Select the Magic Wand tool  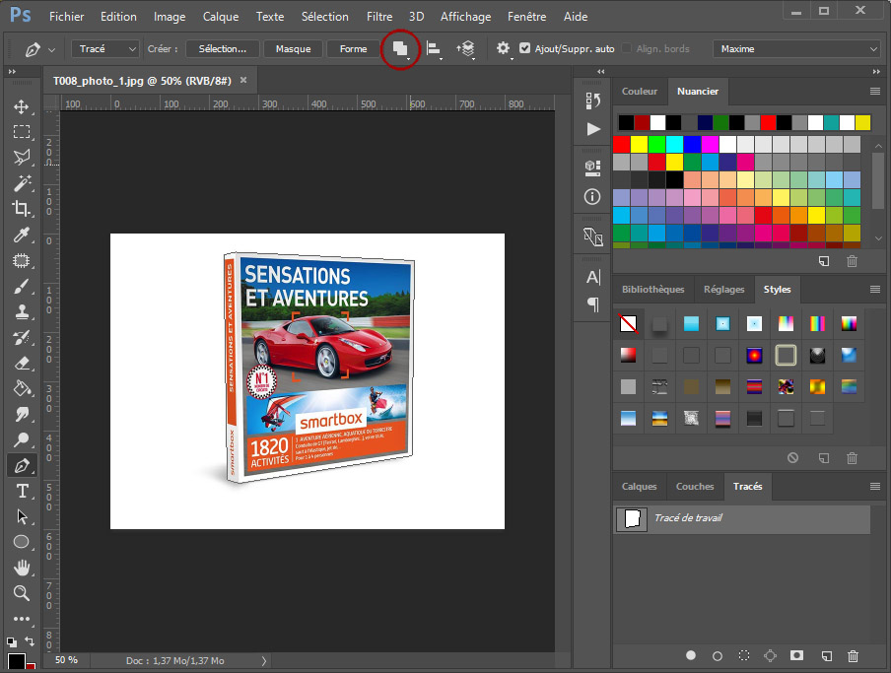tap(21, 183)
